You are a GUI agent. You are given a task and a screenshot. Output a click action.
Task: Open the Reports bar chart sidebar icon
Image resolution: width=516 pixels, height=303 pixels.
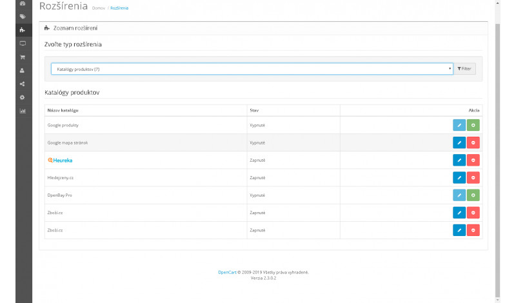point(23,111)
